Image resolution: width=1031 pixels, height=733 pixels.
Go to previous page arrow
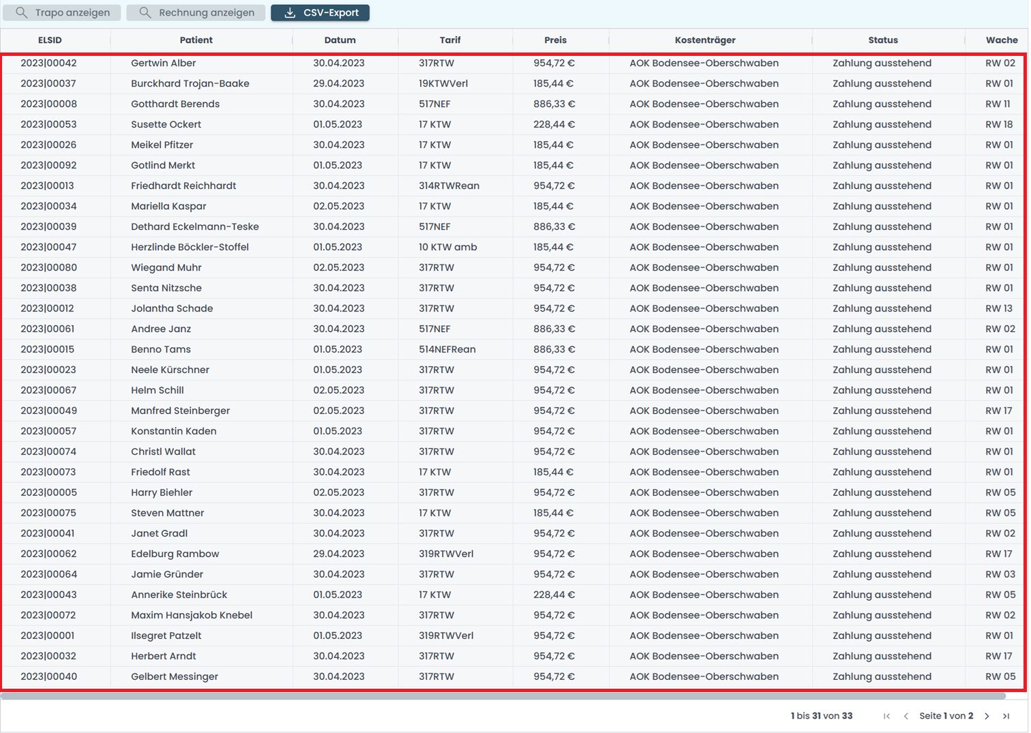pos(906,716)
